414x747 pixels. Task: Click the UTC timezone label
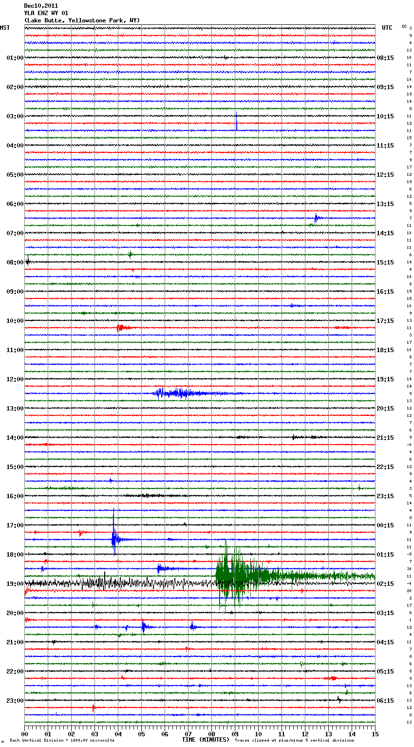coord(387,28)
